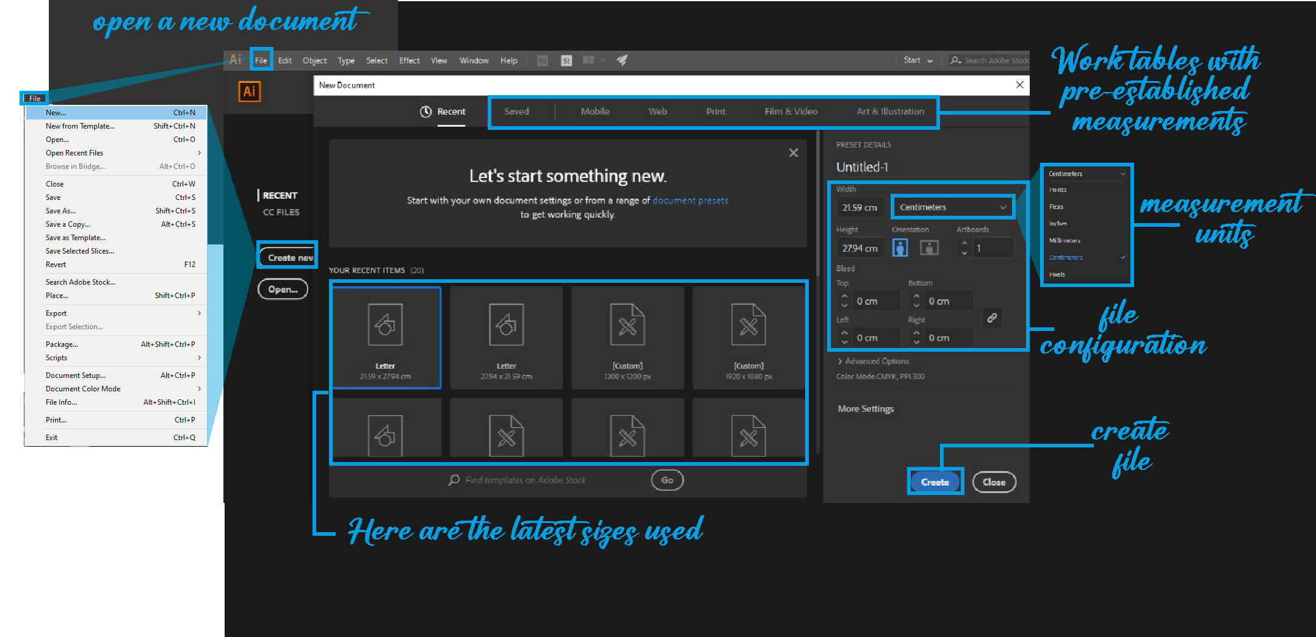This screenshot has width=1316, height=637.
Task: Click the Create button
Action: click(x=935, y=482)
